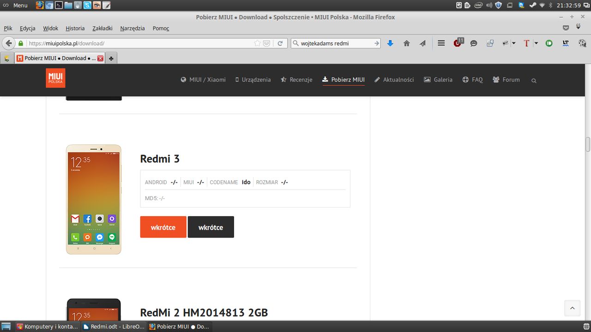Click the chat smiley bubble toolbar icon
Screen dimensions: 591x332
[474, 43]
